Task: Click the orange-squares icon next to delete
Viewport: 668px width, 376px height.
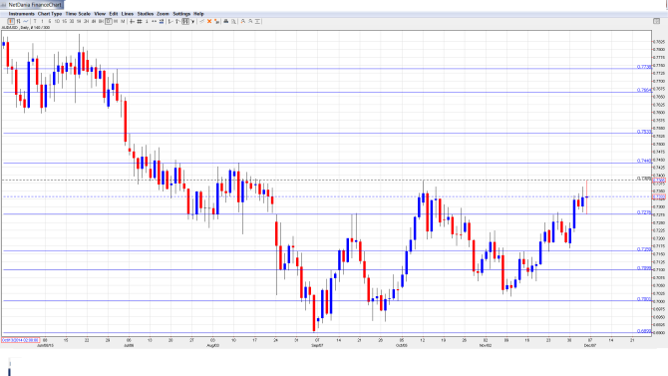Action: [x=216, y=21]
